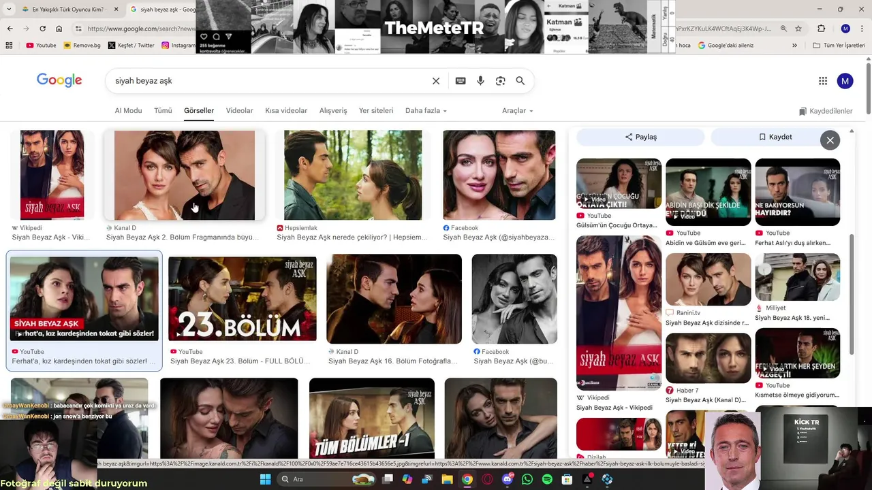The image size is (872, 490).
Task: Open 'Abidin ve Gülsüm eve geri' related video
Action: [x=708, y=192]
